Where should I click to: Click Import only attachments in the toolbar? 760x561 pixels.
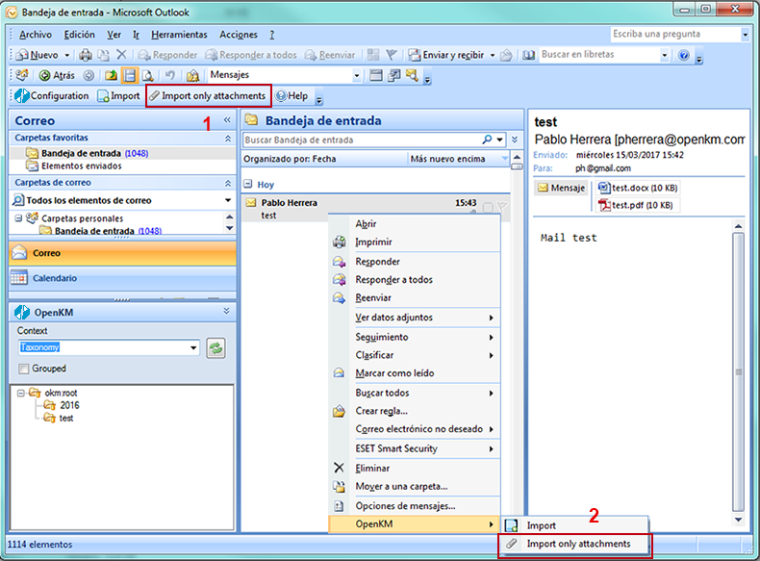point(208,96)
